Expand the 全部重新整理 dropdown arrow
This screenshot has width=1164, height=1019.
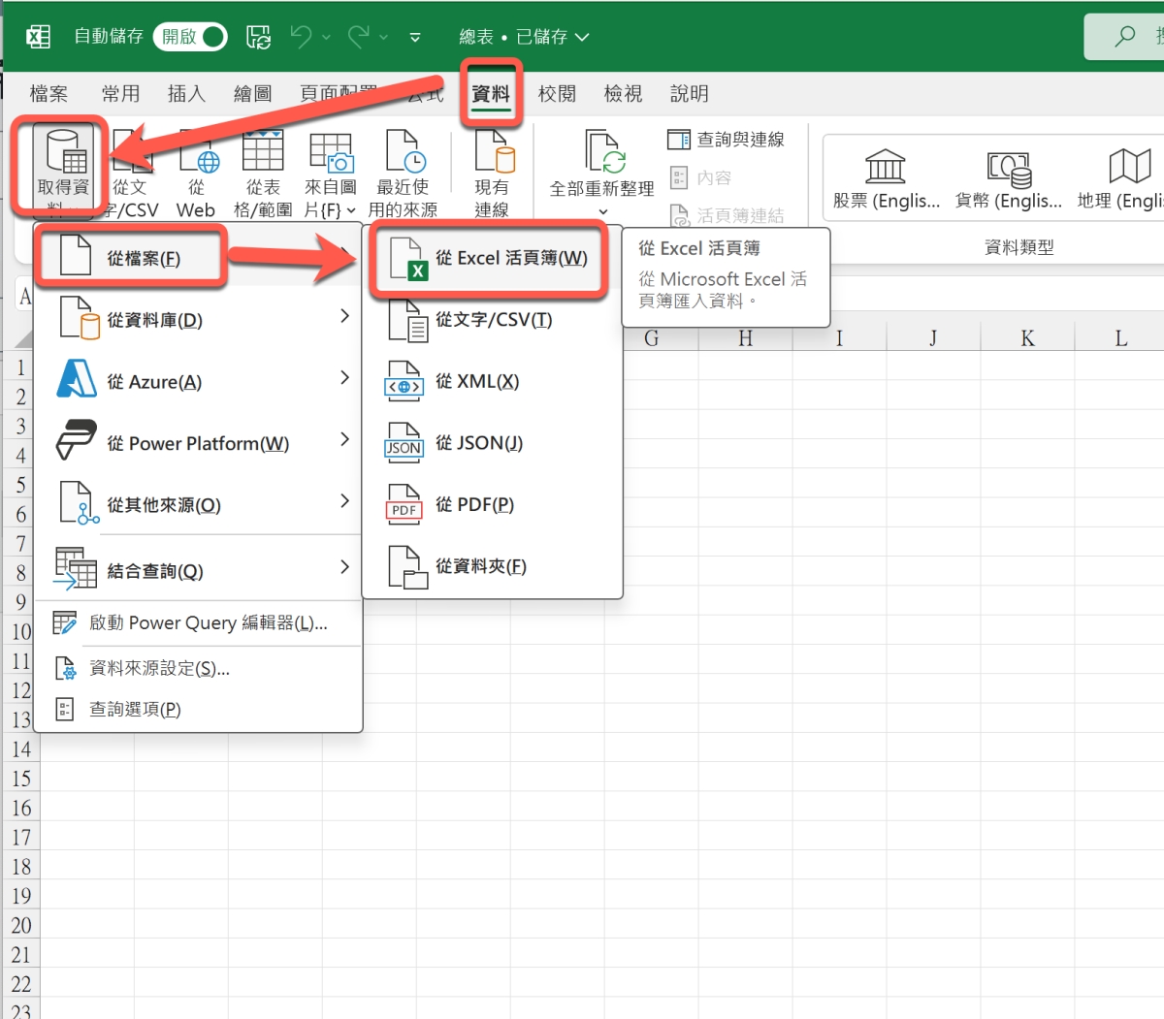point(602,211)
